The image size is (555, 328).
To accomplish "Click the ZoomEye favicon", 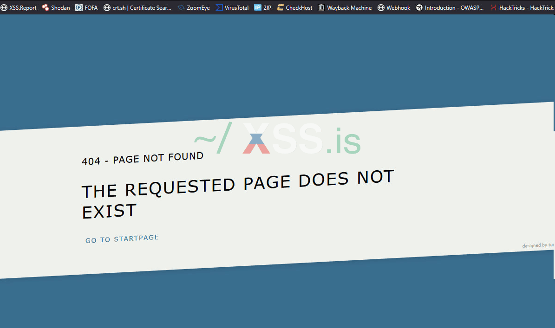I will pyautogui.click(x=181, y=7).
